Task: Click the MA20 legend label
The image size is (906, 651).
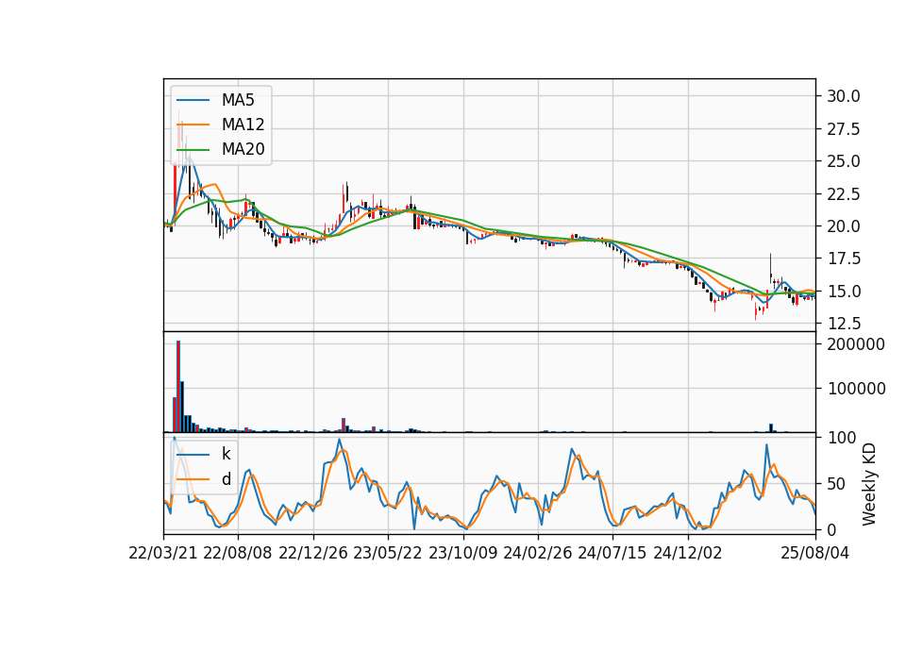Action: click(x=243, y=149)
